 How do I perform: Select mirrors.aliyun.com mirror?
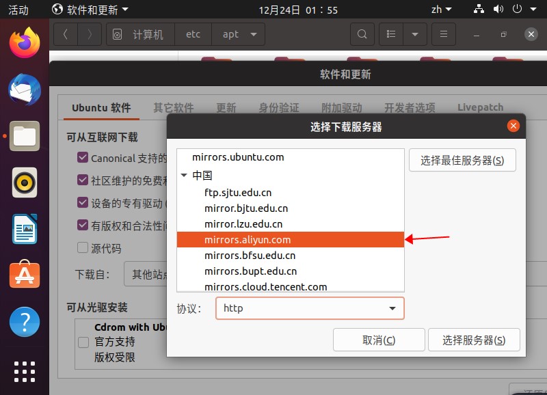coord(290,239)
